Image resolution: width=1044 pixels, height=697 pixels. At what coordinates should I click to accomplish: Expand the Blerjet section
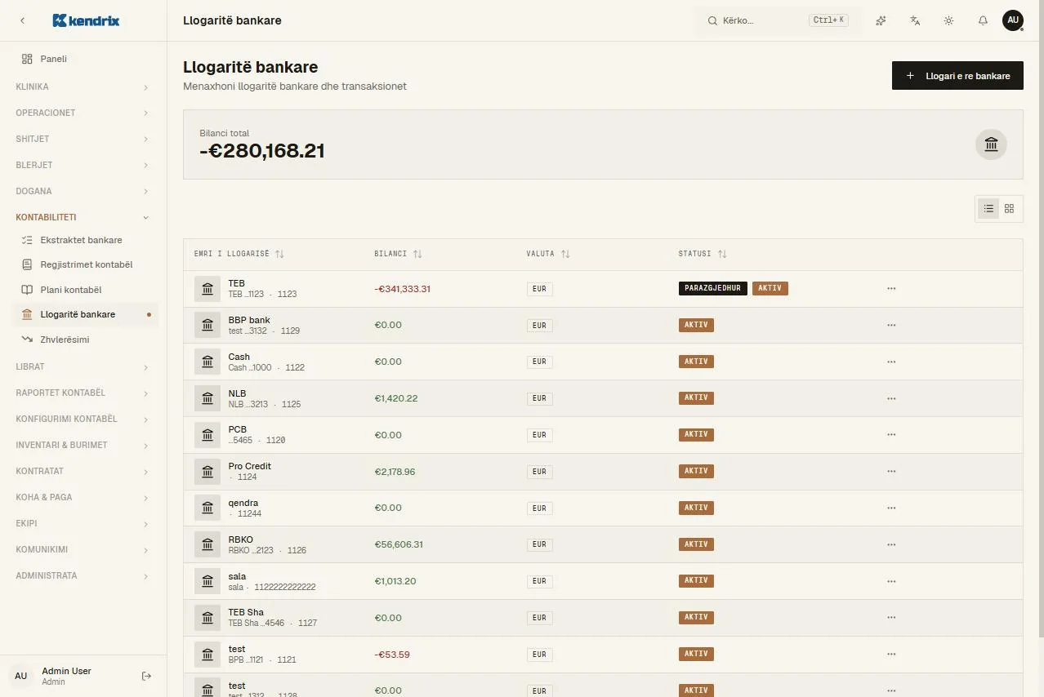point(83,165)
